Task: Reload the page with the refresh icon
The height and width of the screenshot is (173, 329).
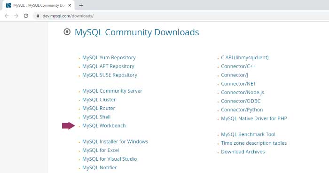Action: 26,16
